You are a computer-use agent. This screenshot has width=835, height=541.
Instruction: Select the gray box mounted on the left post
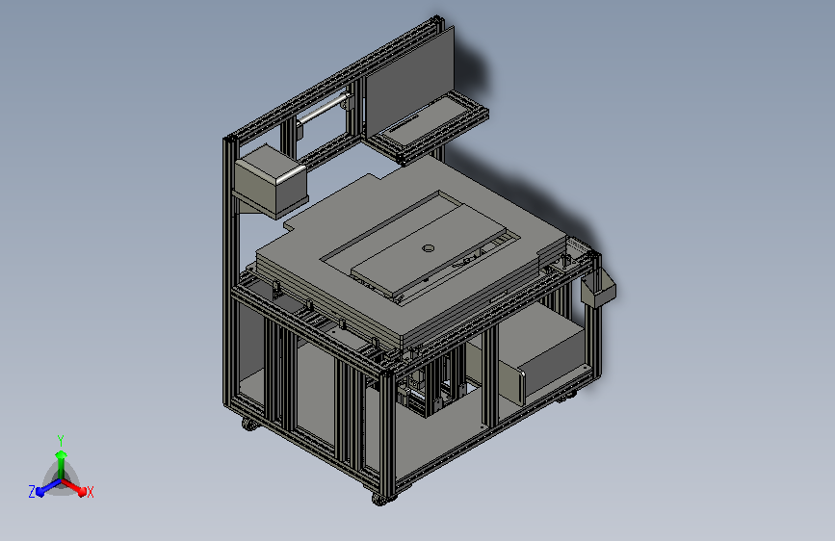271,181
